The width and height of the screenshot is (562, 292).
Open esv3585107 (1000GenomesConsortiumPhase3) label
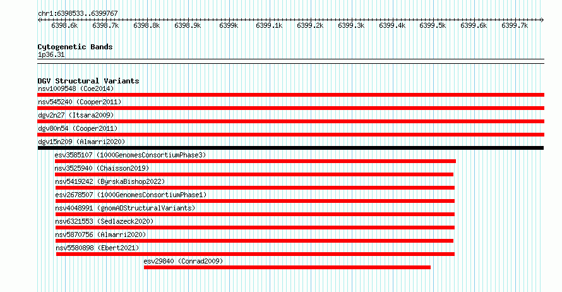click(130, 155)
